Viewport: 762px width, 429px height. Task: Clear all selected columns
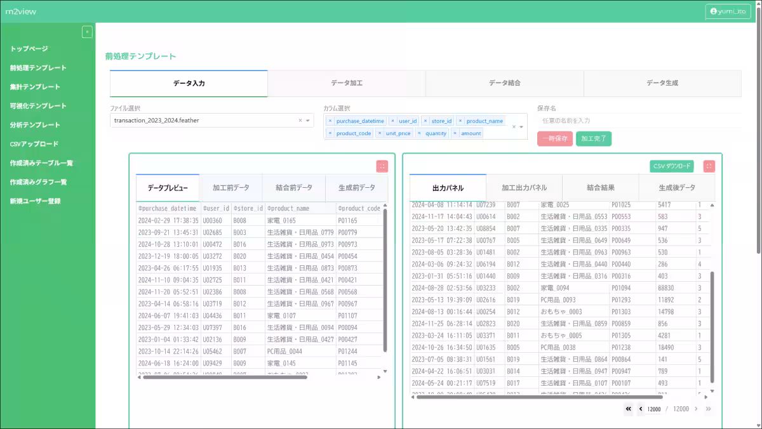(514, 127)
